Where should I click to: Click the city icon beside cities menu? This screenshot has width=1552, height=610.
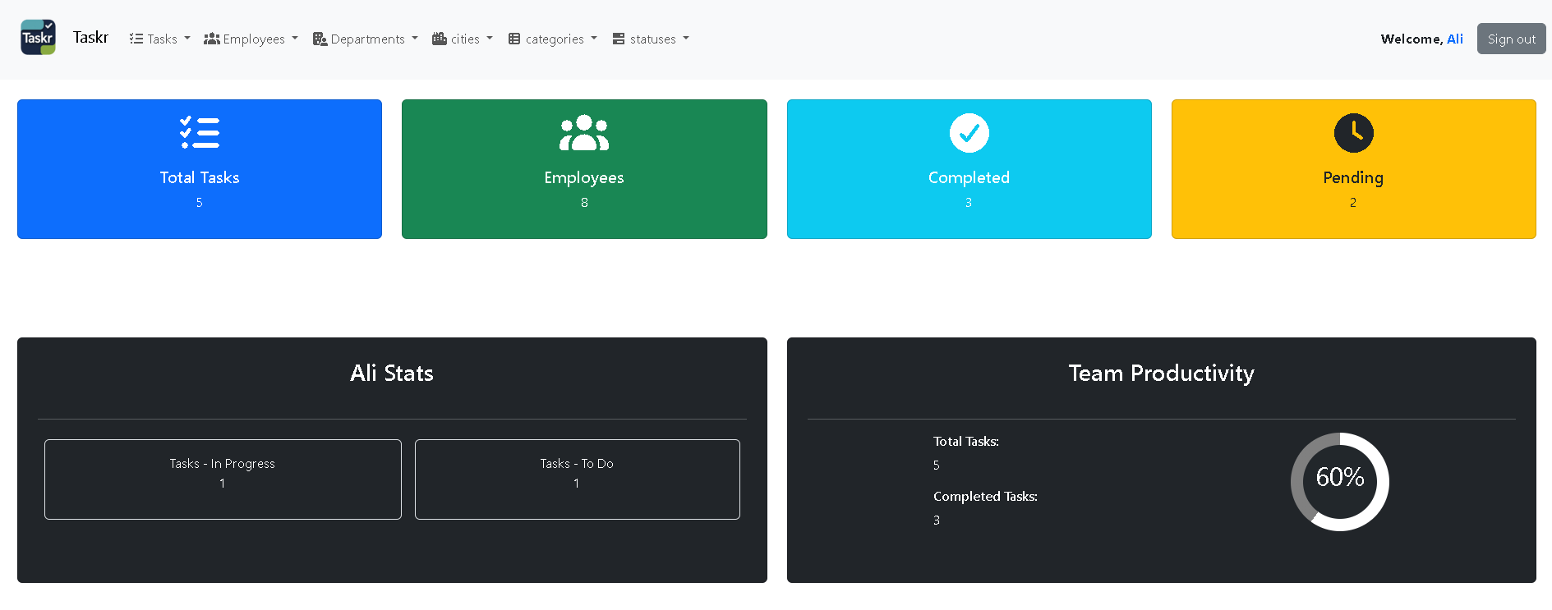tap(440, 39)
